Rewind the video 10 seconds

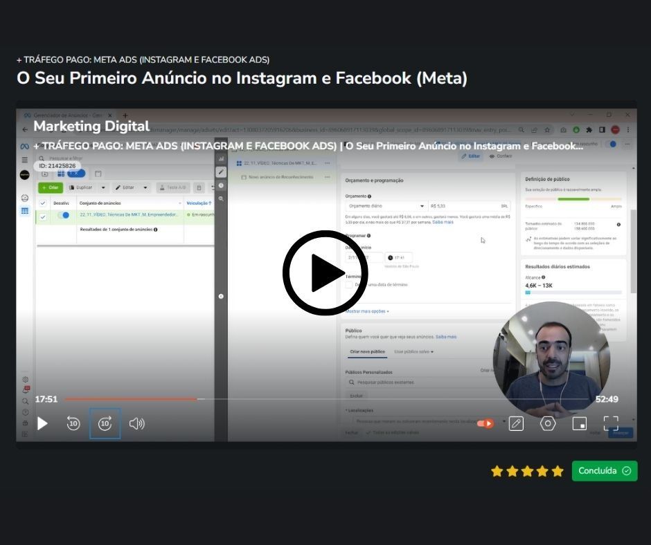coord(73,424)
